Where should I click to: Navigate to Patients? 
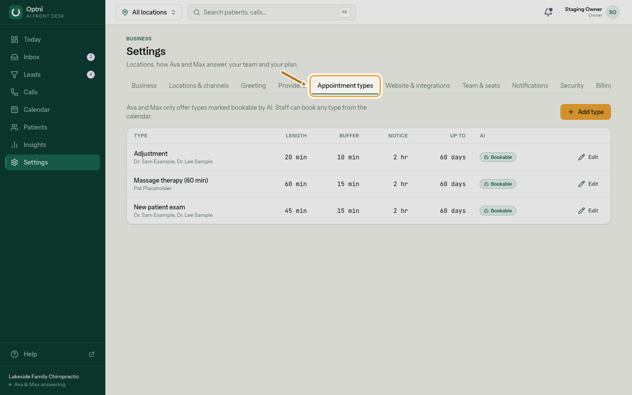point(53,127)
